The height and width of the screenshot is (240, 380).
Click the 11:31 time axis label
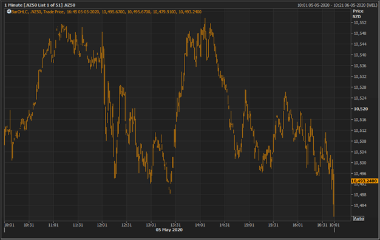pos(78,225)
